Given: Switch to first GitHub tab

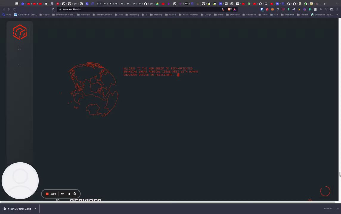Looking at the screenshot, I should (145, 4).
